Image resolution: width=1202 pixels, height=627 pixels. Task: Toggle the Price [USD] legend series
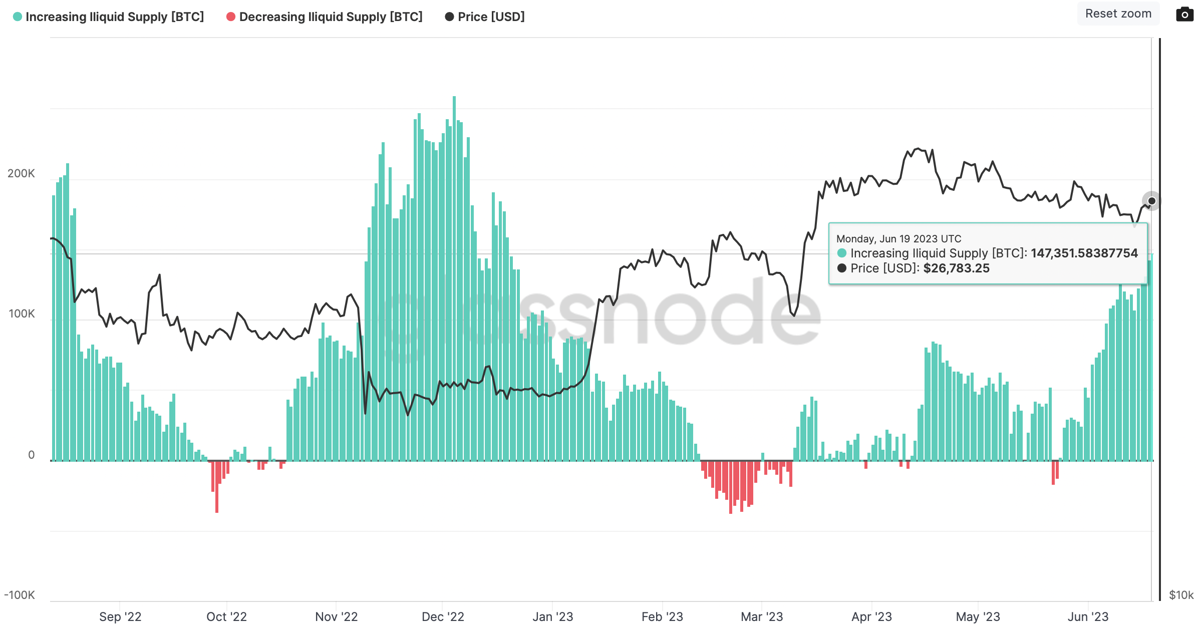485,17
